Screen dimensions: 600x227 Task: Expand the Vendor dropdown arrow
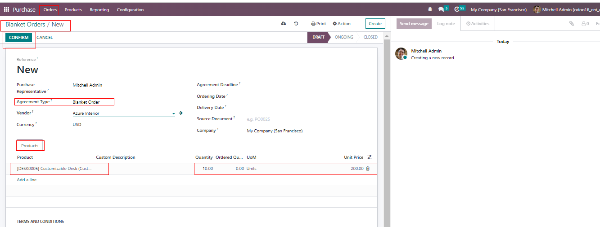pyautogui.click(x=174, y=114)
